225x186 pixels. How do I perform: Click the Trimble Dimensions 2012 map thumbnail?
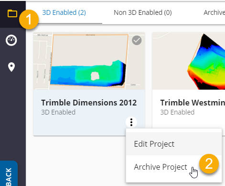pos(89,61)
